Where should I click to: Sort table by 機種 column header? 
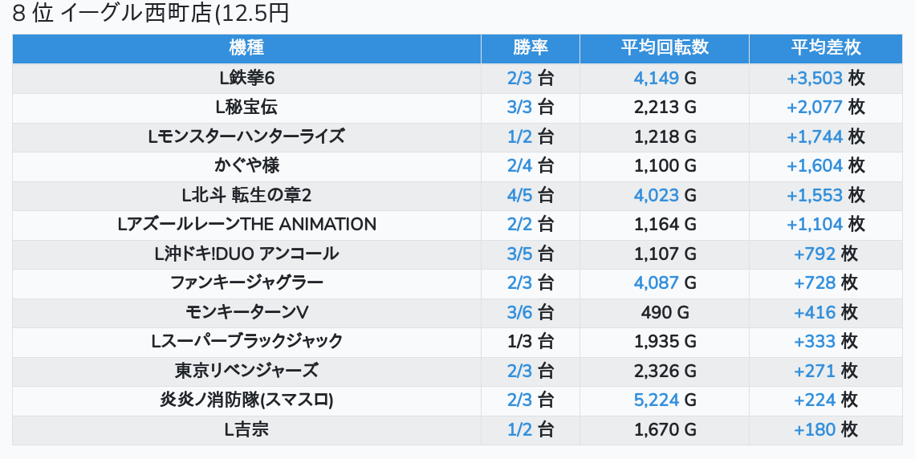(246, 48)
